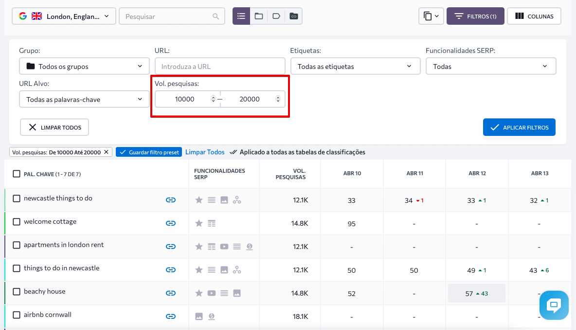Click the 95 ranking for welcome cottage
The image size is (576, 330).
pos(352,223)
